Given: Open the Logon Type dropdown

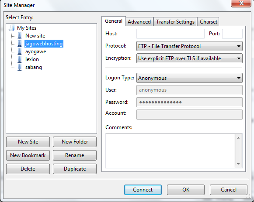Looking at the screenshot, I should pyautogui.click(x=189, y=78).
